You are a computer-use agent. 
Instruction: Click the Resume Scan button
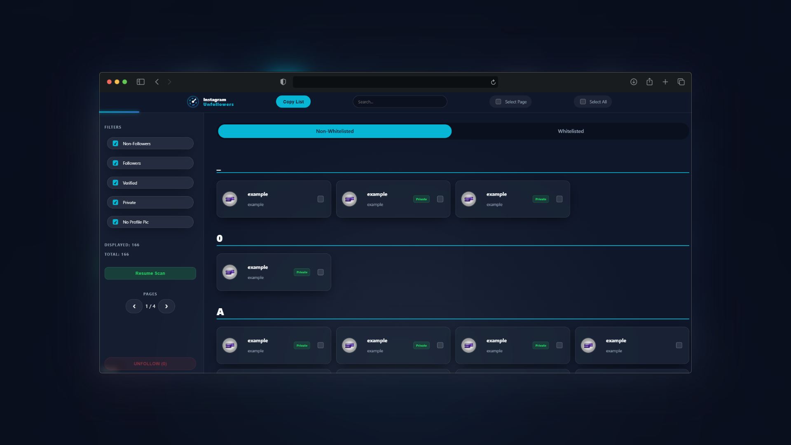[150, 274]
